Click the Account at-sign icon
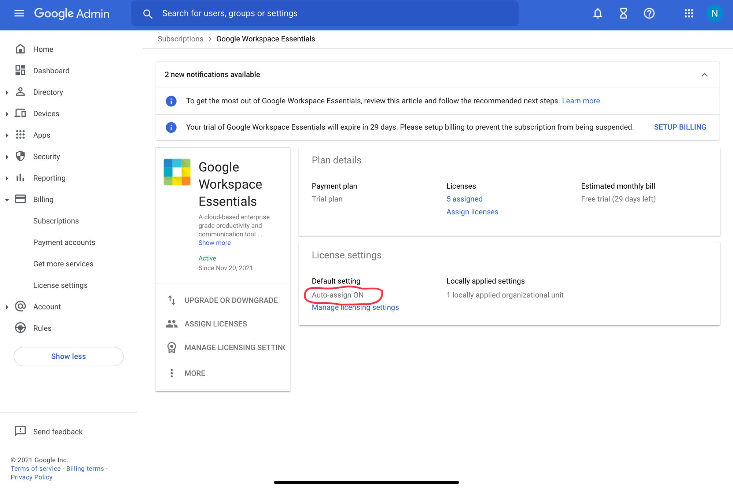The width and height of the screenshot is (733, 488). 21,306
